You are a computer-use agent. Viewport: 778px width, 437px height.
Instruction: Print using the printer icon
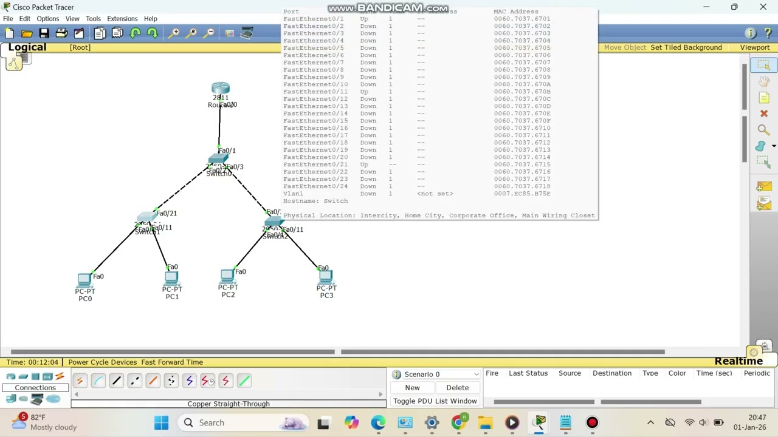[x=61, y=33]
